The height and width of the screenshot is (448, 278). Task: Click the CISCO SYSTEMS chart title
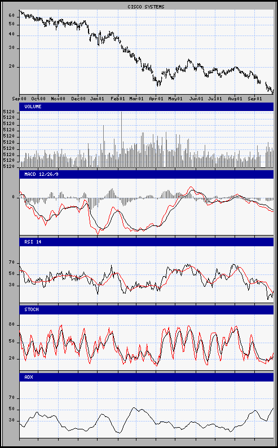146,7
